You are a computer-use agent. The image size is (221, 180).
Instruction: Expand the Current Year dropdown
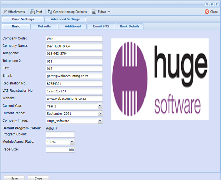click(x=100, y=106)
